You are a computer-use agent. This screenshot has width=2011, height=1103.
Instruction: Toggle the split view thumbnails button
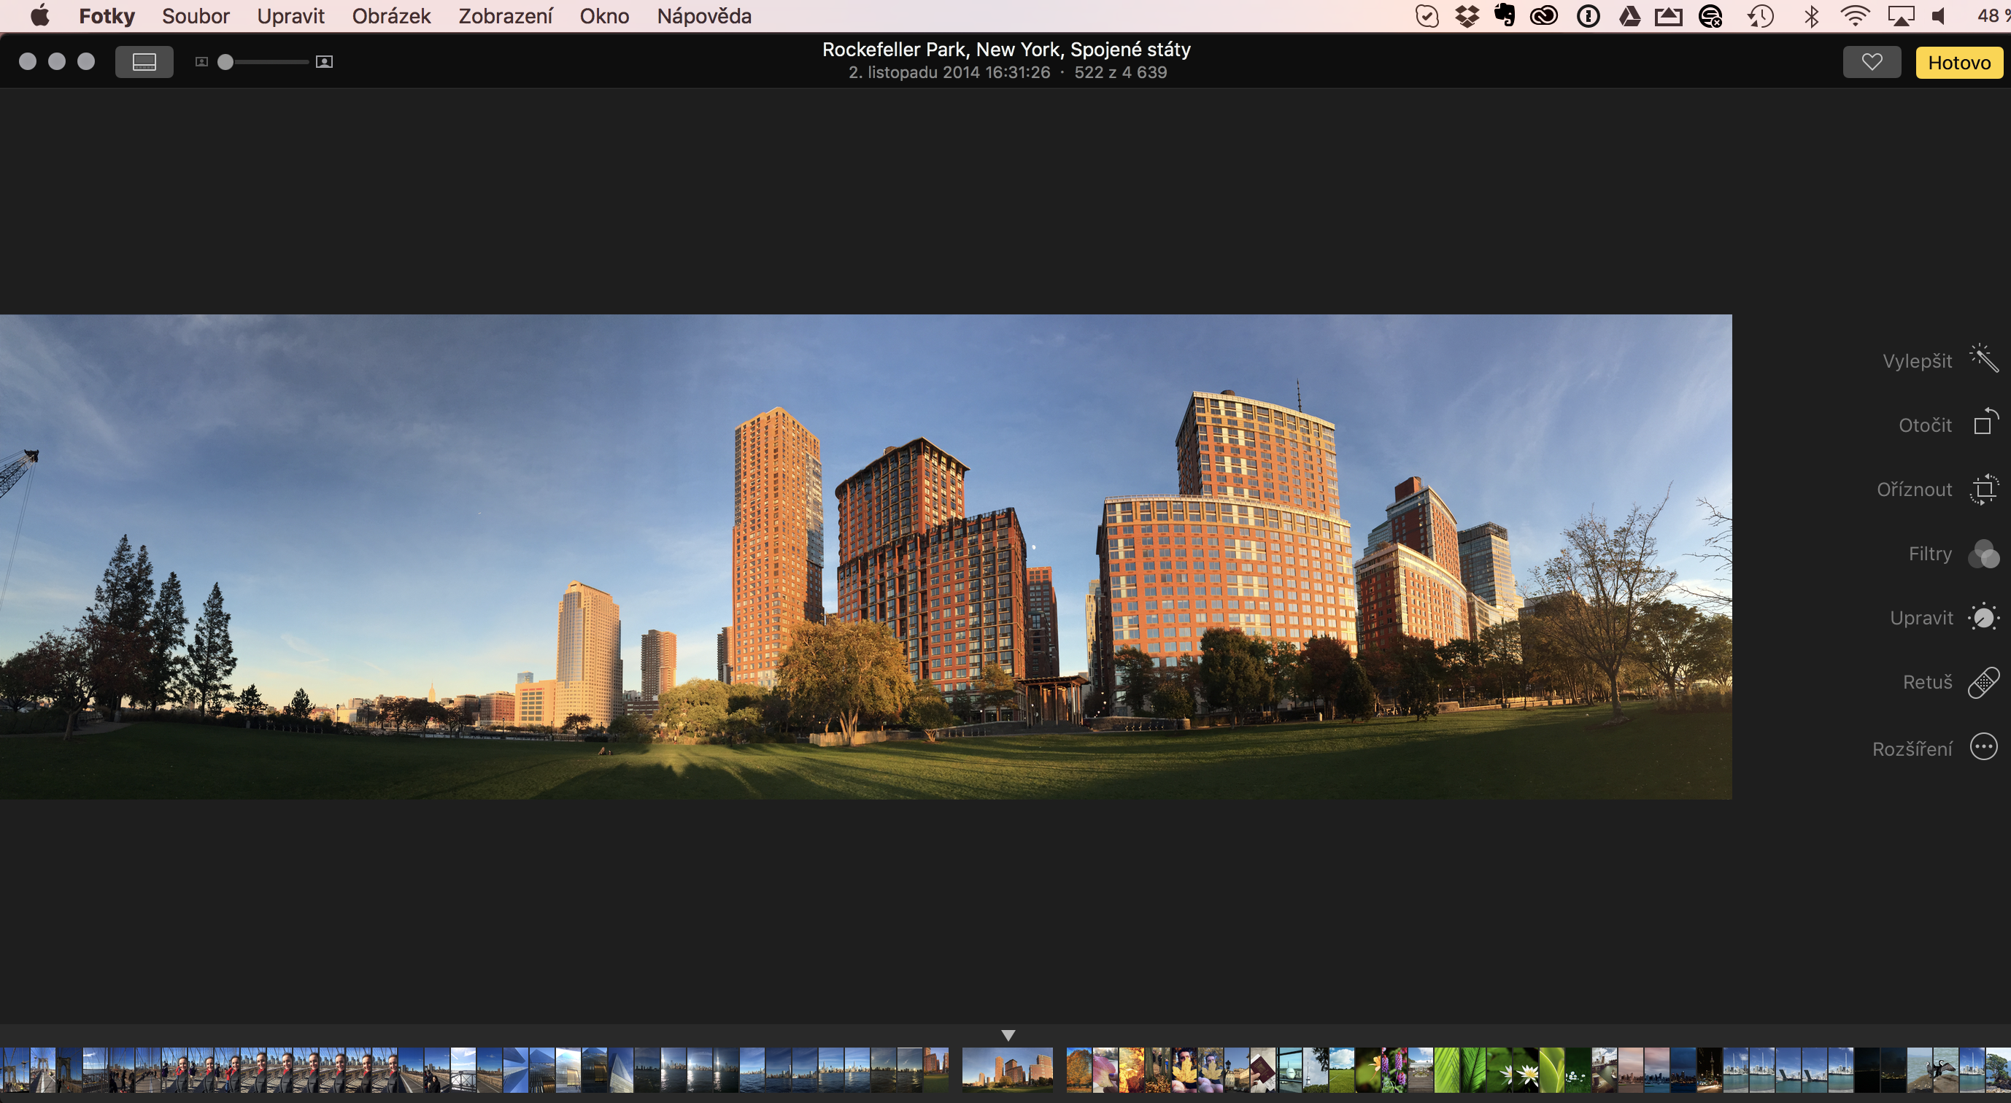click(144, 62)
